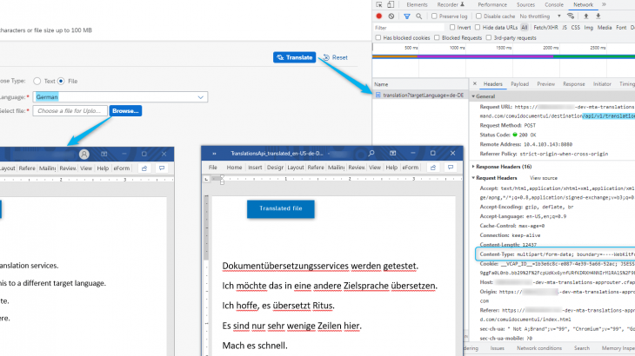Collapse the General headers section
The height and width of the screenshot is (356, 635).
473,96
